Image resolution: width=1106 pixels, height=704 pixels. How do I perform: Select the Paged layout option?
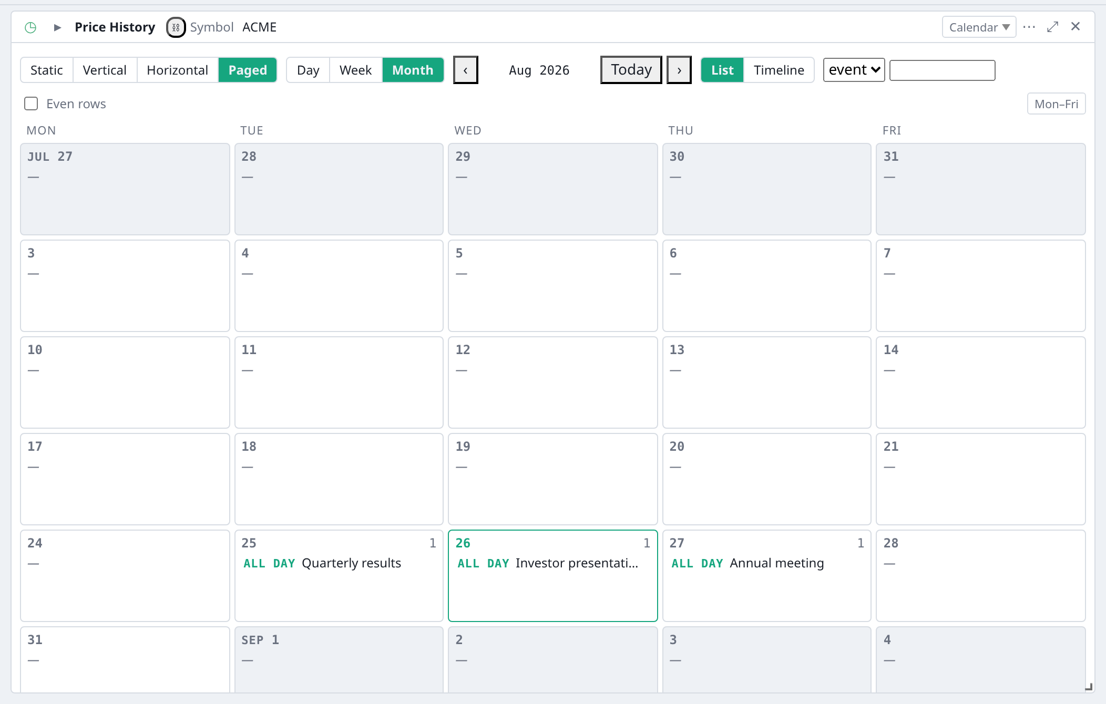(x=248, y=70)
